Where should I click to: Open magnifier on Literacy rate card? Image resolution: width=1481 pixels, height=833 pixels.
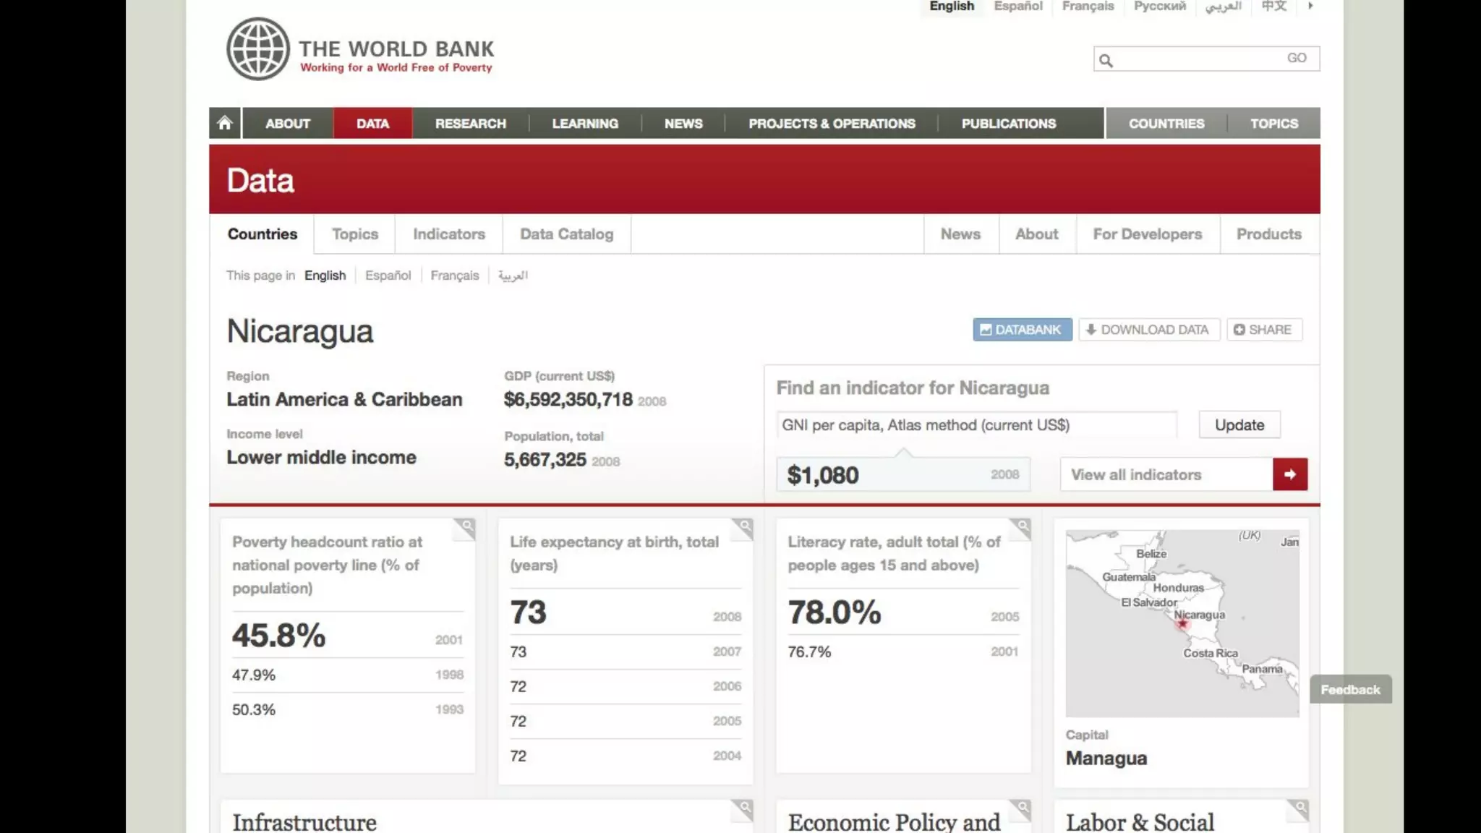[x=1022, y=526]
